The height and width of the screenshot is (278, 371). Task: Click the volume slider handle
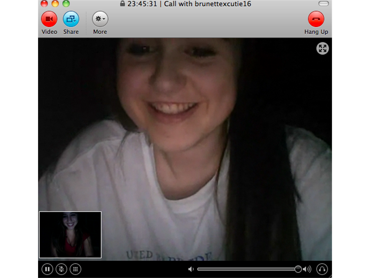[x=297, y=269]
